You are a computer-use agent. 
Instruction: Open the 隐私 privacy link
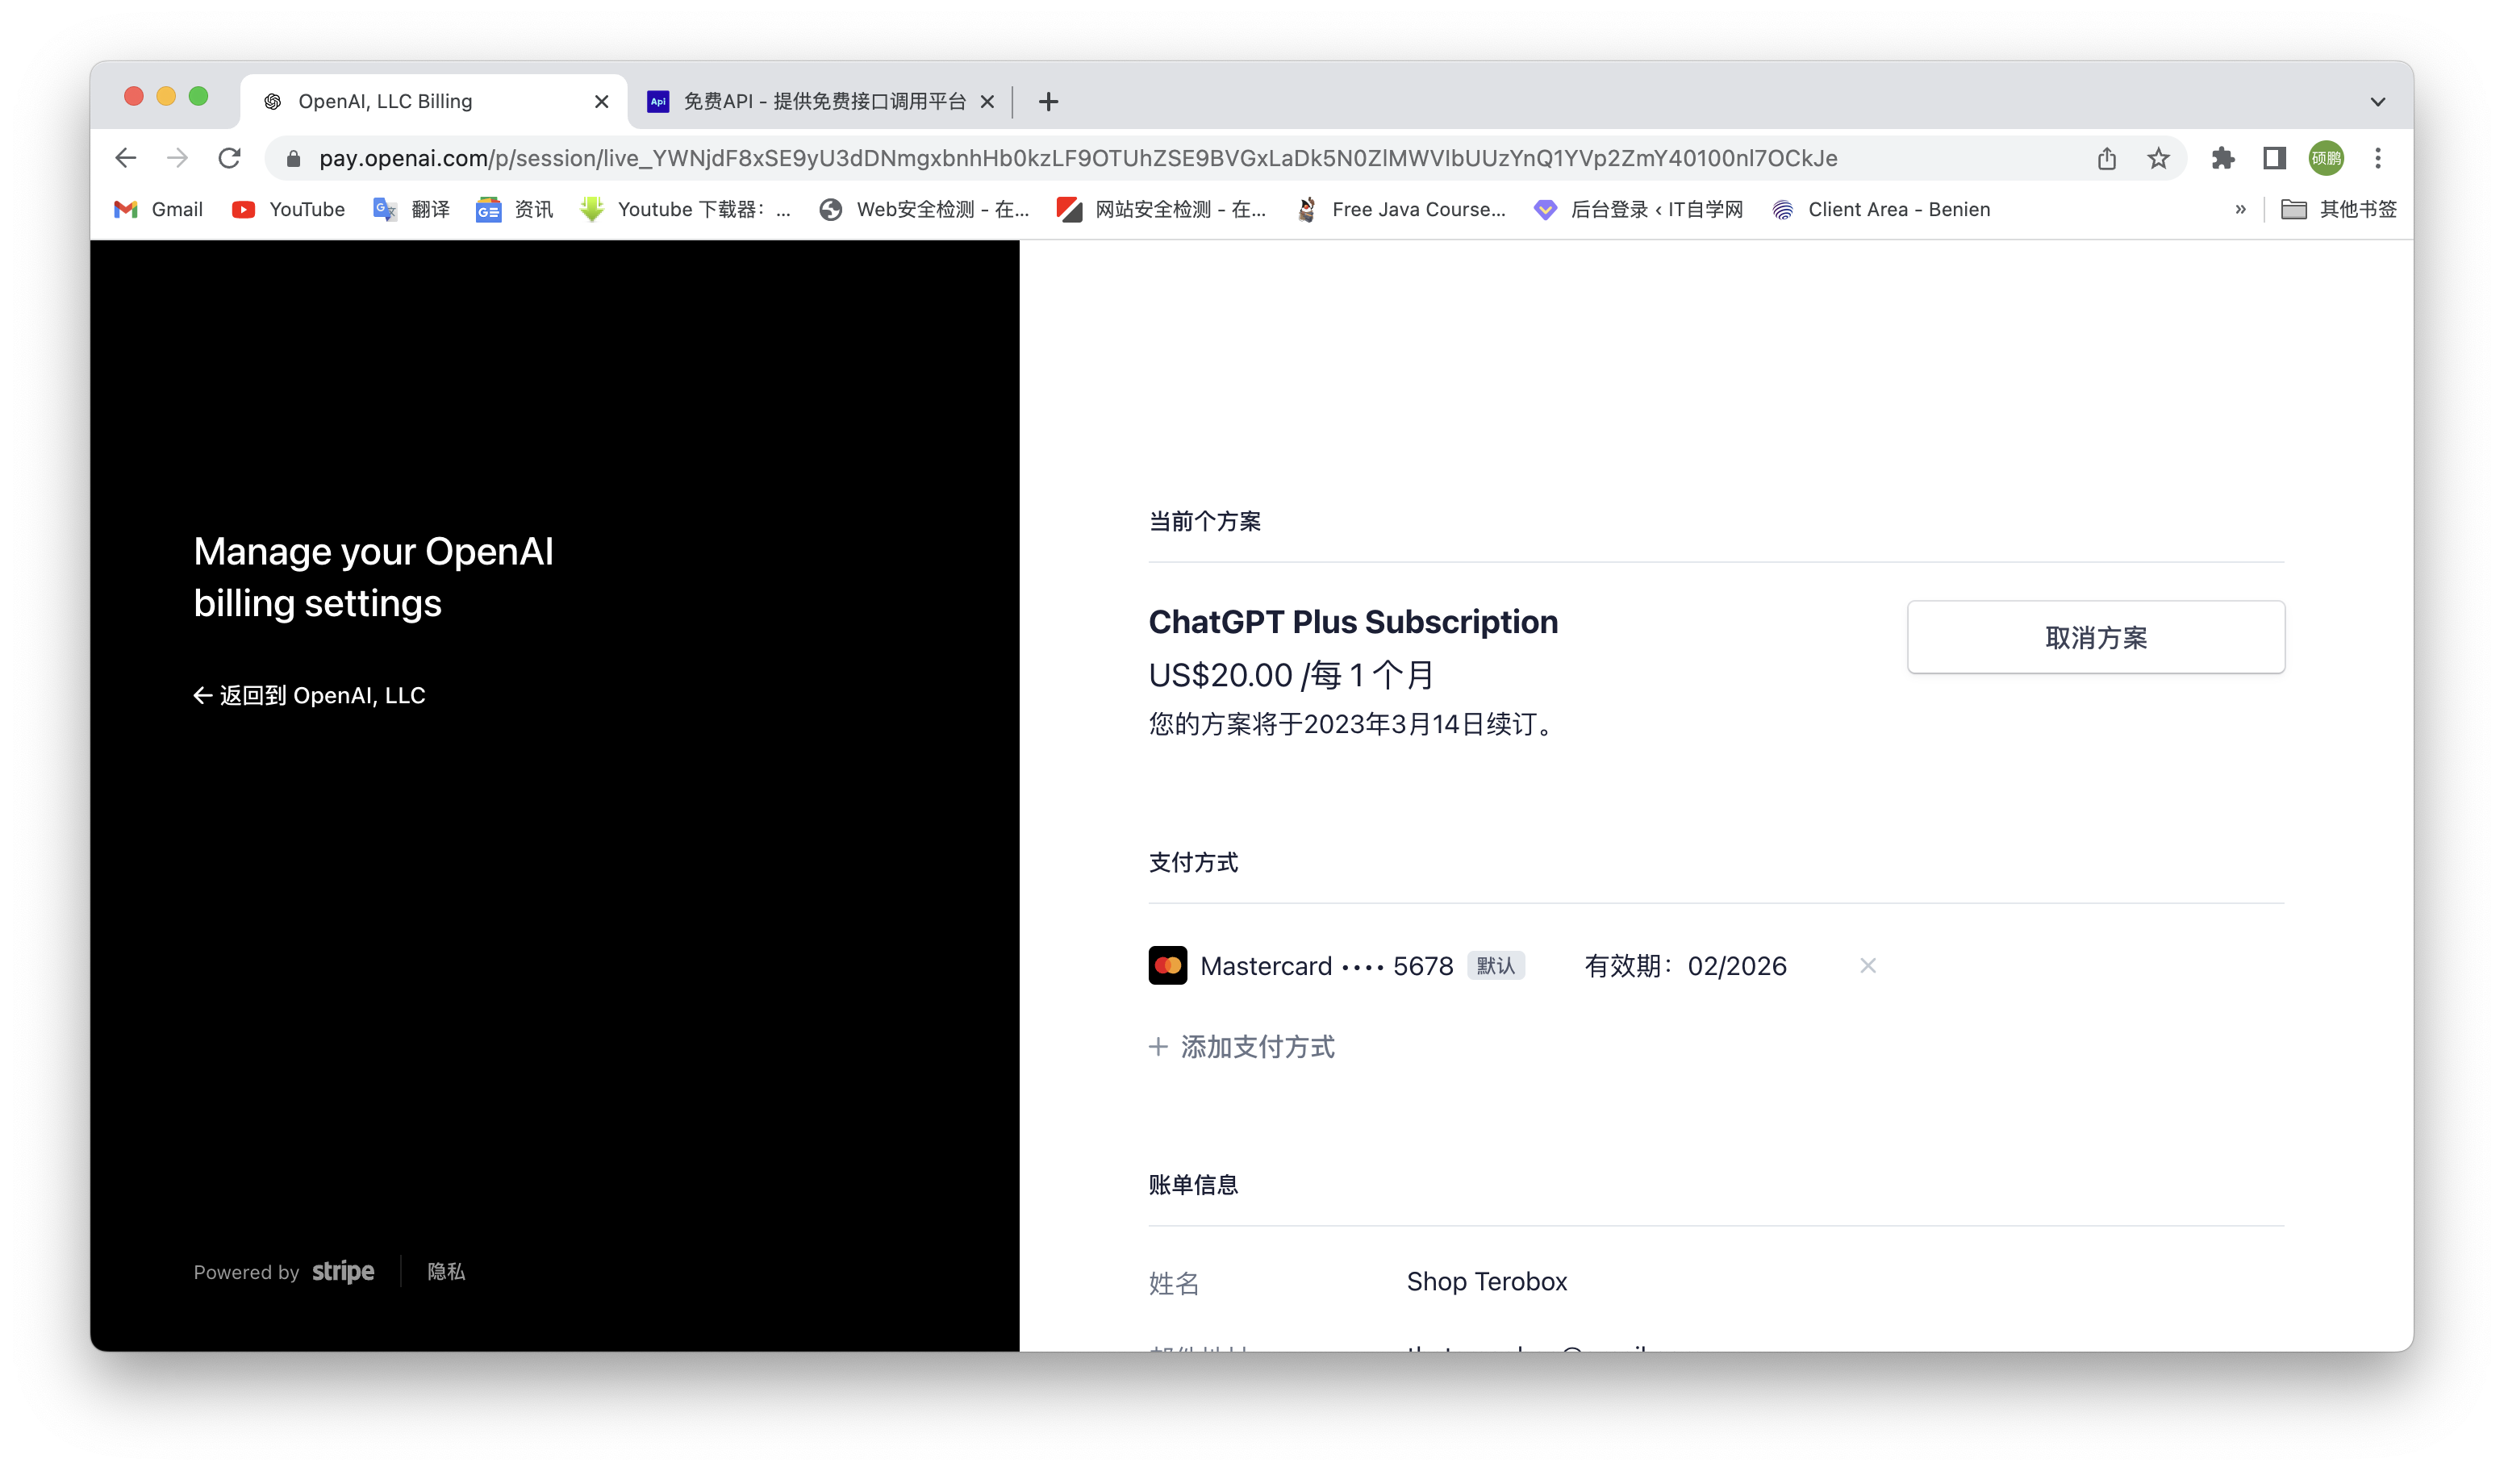pyautogui.click(x=446, y=1271)
